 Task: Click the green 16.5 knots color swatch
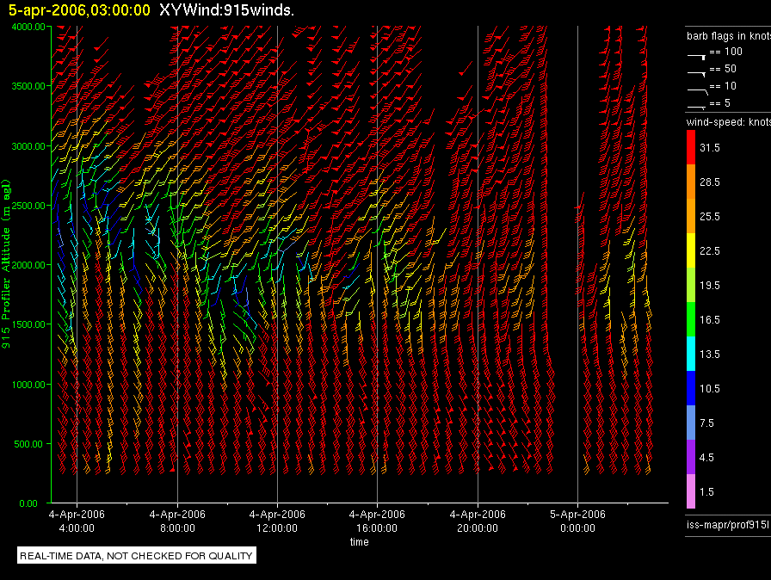[691, 319]
